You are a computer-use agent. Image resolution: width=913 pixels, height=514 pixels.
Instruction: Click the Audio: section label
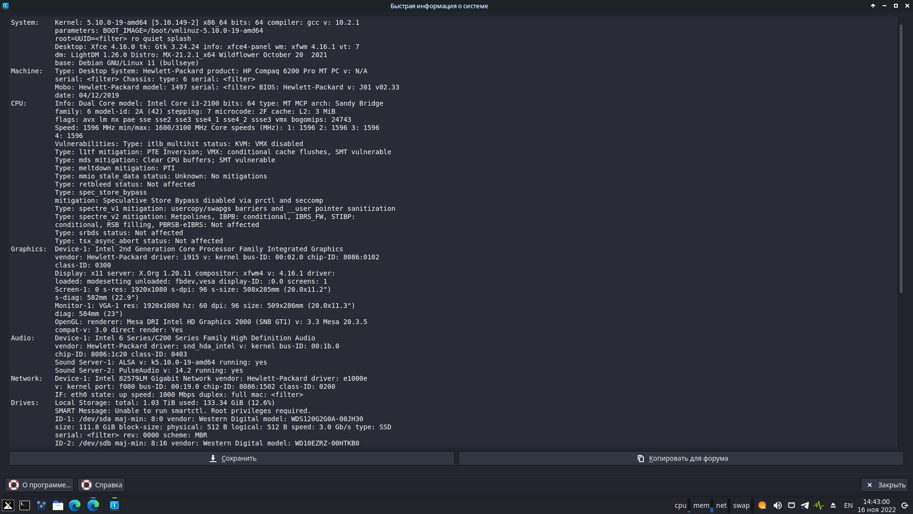[23, 338]
